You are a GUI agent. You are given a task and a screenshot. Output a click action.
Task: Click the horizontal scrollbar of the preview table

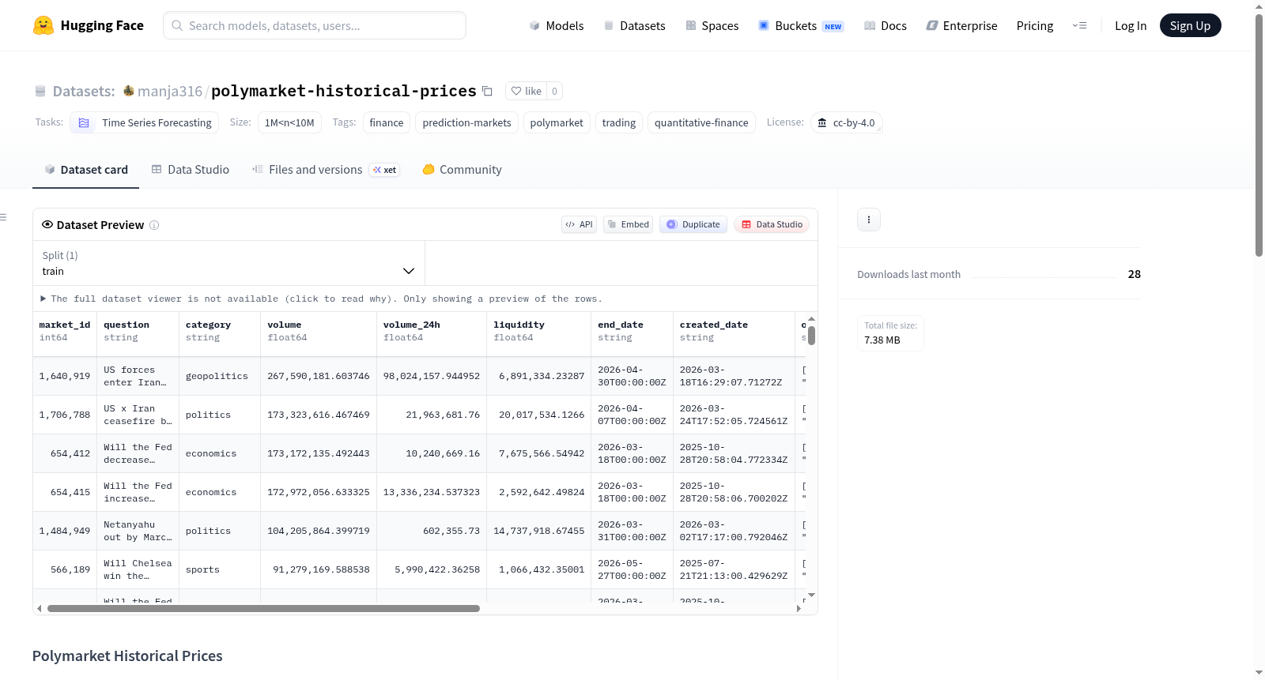(263, 608)
